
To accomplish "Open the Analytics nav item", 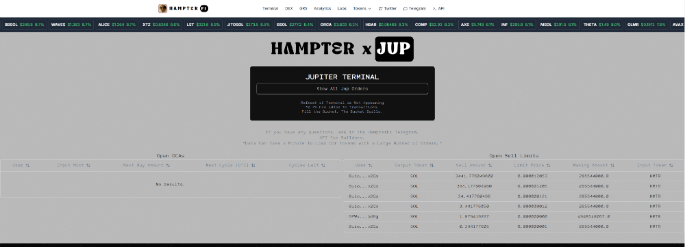I will pyautogui.click(x=323, y=8).
